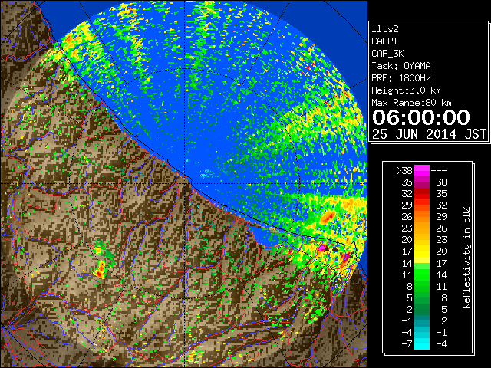
Task: Click the Max Range:80 km entry
Action: coord(411,103)
